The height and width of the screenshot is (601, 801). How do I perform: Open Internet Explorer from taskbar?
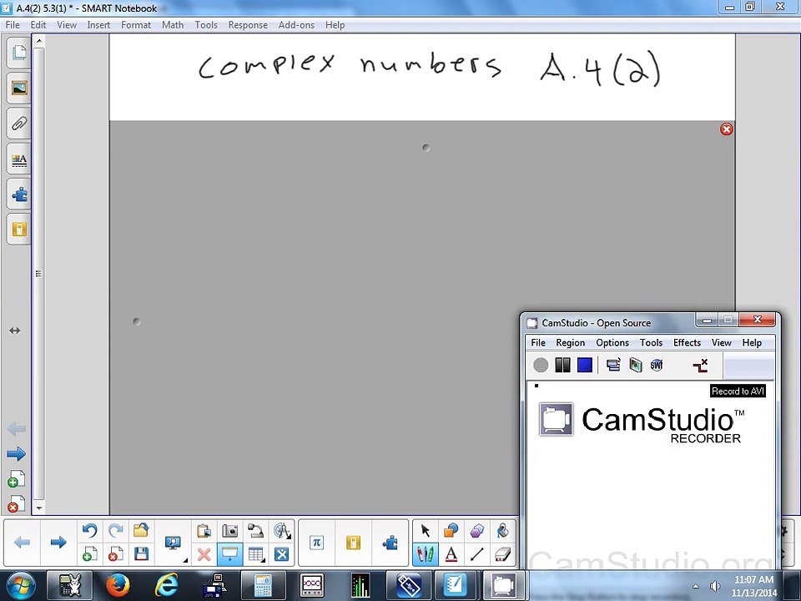[167, 585]
